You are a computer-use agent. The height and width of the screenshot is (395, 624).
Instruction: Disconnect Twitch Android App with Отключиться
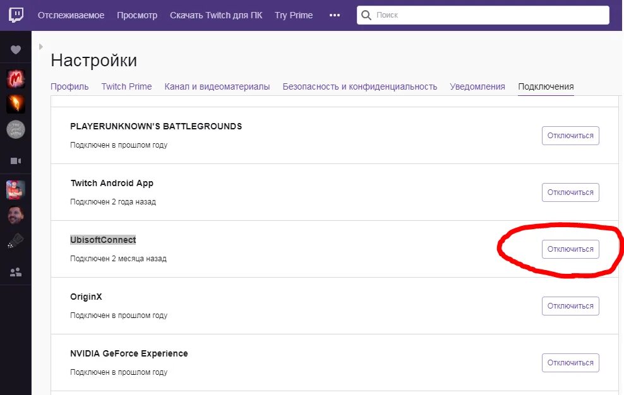(x=570, y=192)
